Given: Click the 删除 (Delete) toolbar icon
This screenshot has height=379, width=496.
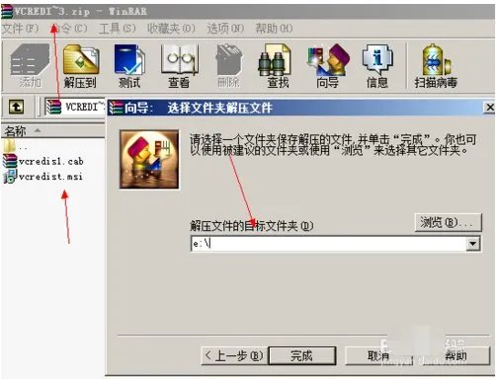Looking at the screenshot, I should pyautogui.click(x=228, y=65).
